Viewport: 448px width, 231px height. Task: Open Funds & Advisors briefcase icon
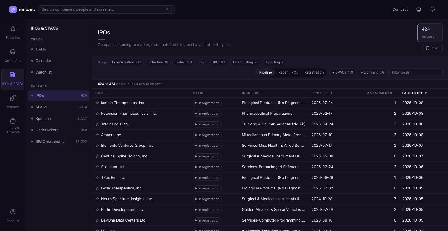click(13, 121)
